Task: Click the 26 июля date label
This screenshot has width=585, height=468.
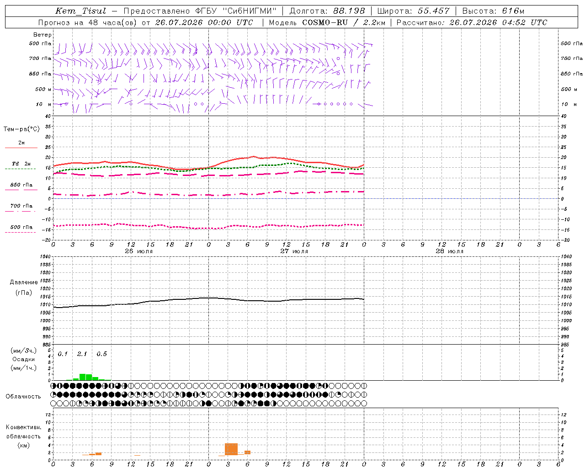Action: 139,251
